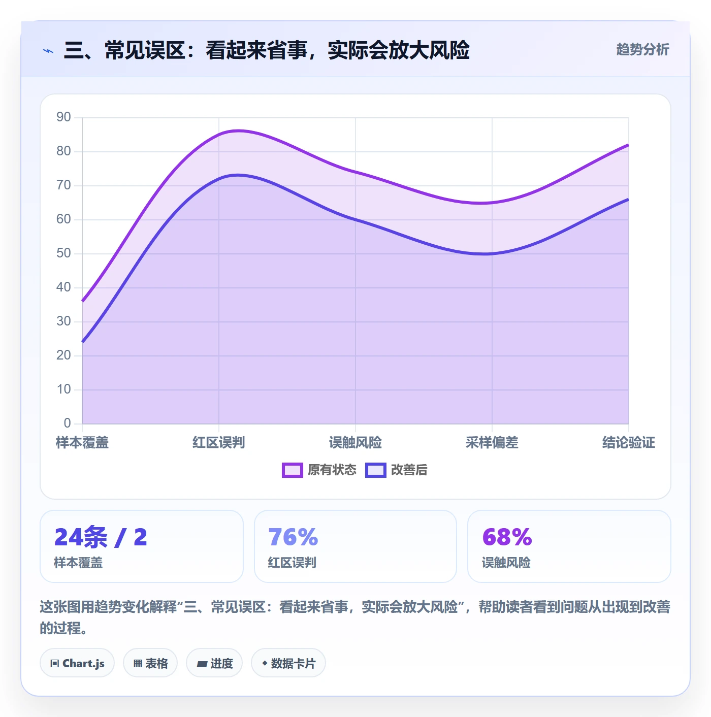Screen dimensions: 711x717
Task: Click the description paragraph under the cards
Action: click(355, 617)
